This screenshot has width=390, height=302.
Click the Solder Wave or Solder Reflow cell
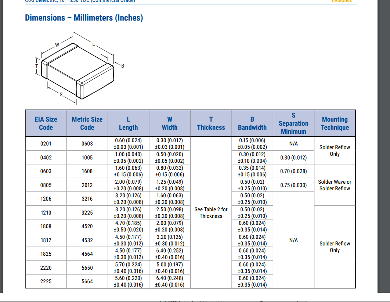[x=335, y=185]
